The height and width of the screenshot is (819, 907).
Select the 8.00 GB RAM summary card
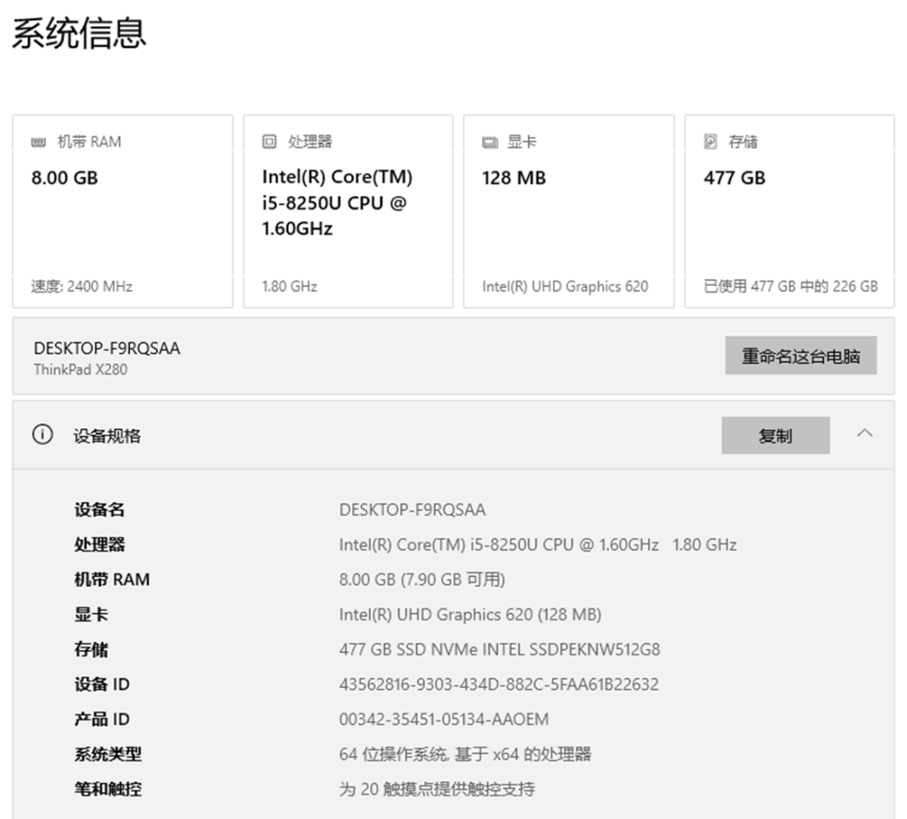(123, 210)
